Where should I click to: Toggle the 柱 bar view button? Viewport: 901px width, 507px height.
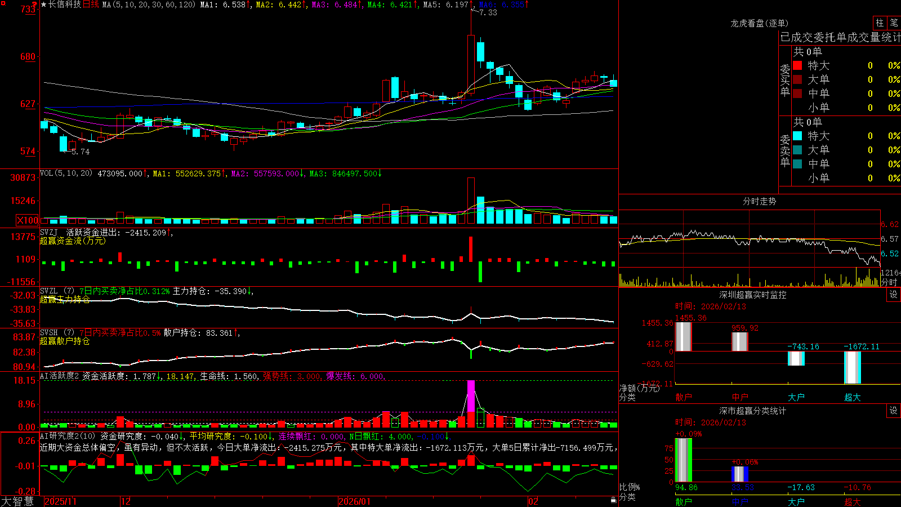tap(880, 23)
